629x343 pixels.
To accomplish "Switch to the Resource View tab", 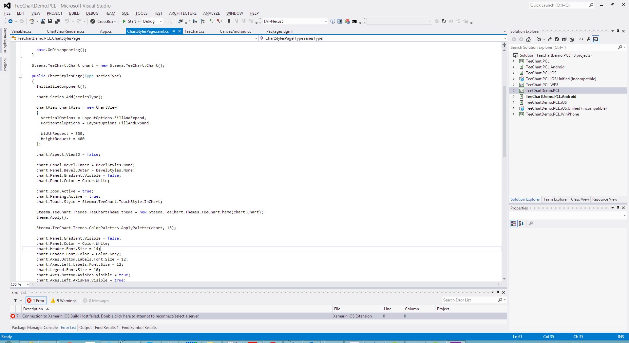I will click(604, 199).
